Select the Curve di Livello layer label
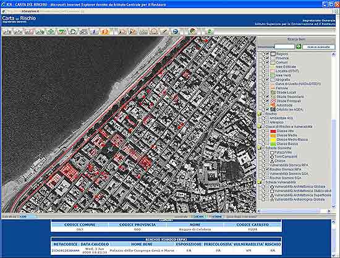 tap(298, 84)
